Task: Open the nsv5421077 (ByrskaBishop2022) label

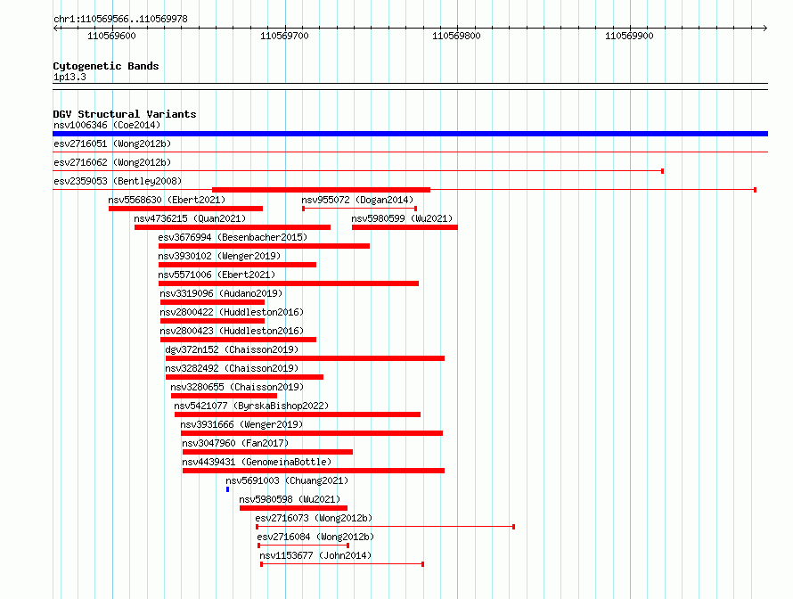Action: (251, 406)
